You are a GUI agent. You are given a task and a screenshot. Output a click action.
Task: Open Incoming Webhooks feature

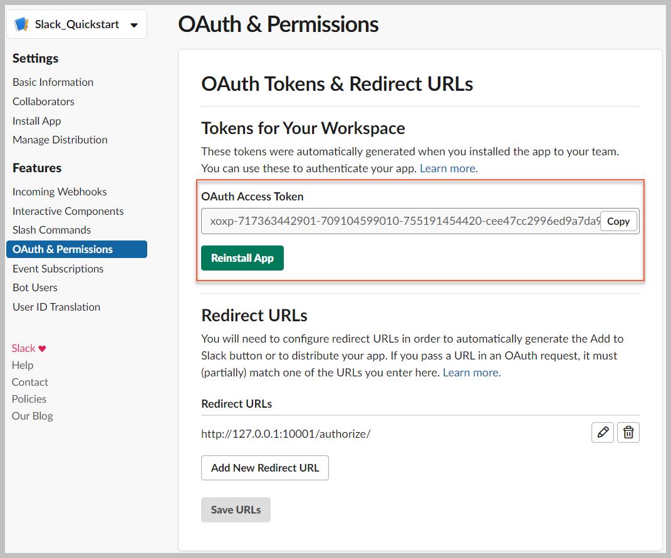60,192
